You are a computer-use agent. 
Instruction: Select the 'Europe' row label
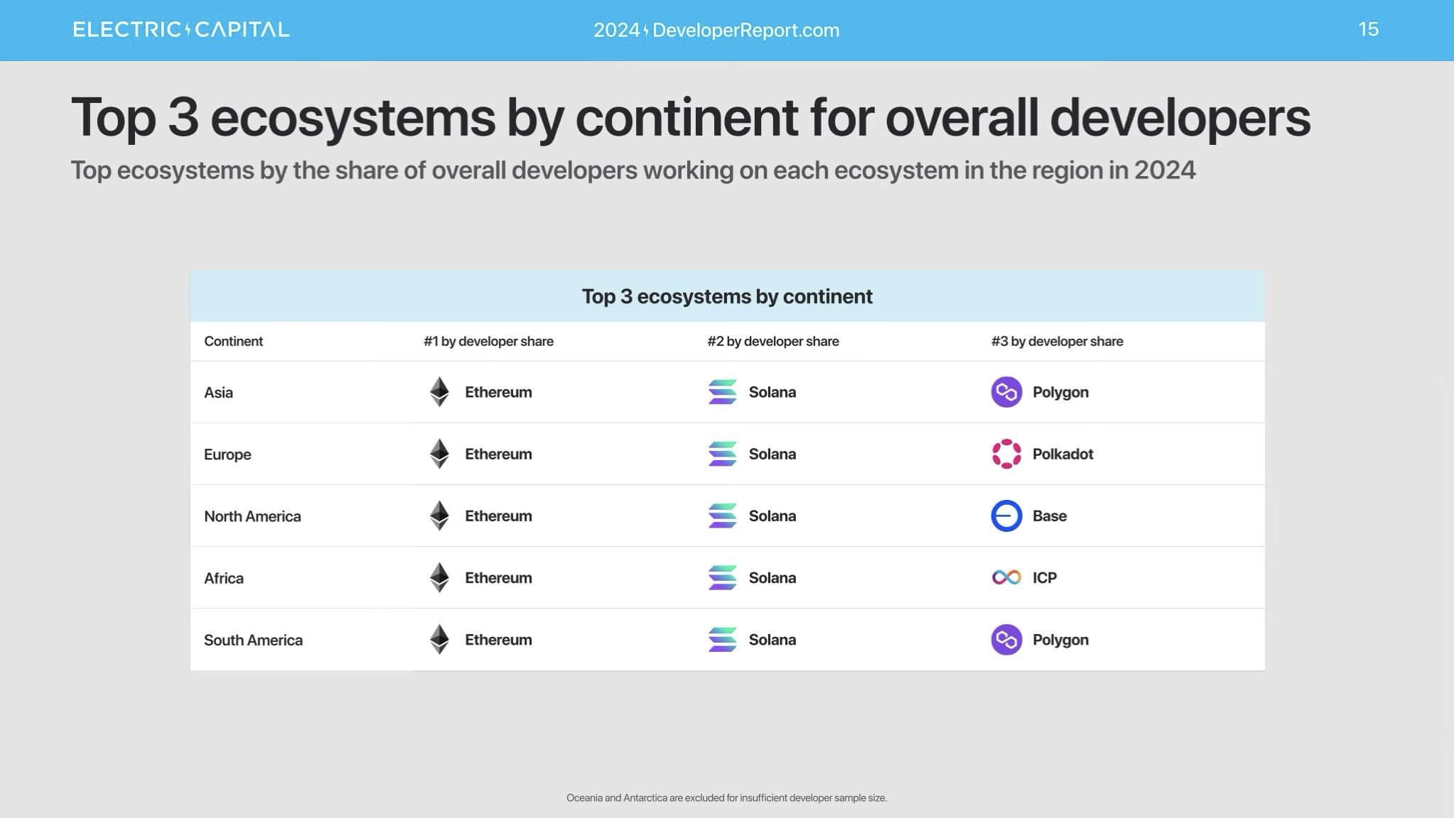pos(227,454)
